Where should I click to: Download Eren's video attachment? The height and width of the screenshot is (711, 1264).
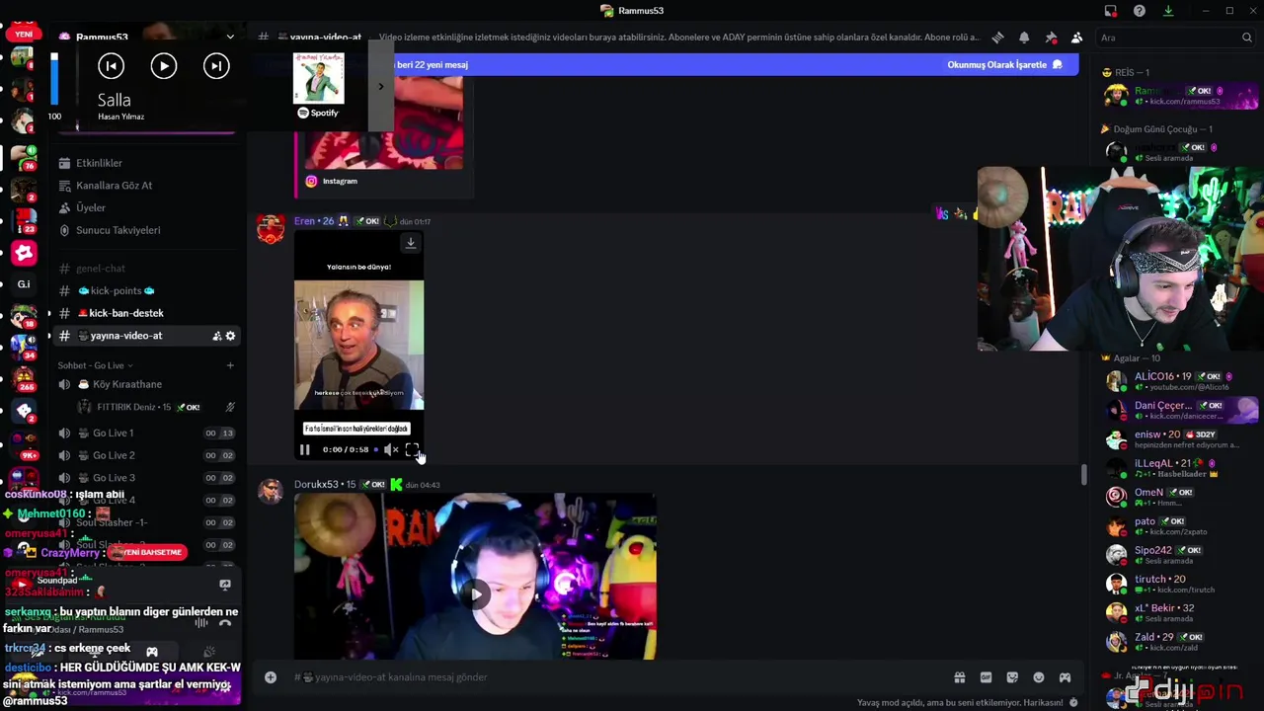click(x=411, y=243)
